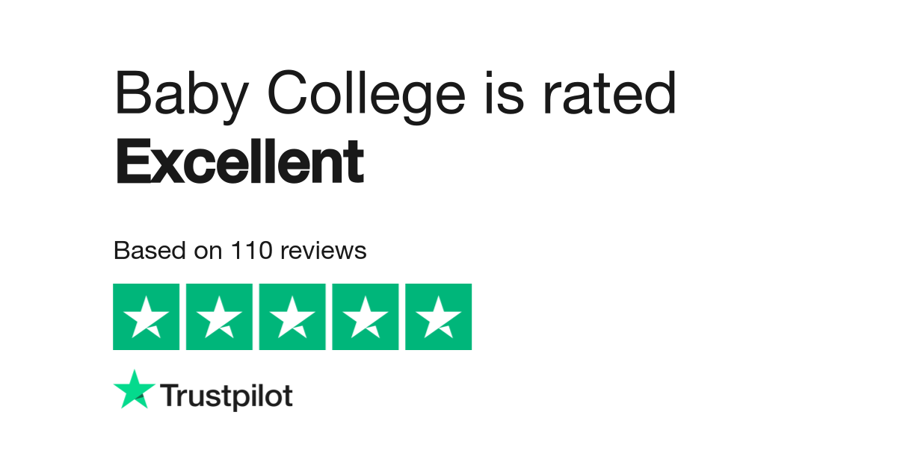897x468 pixels.
Task: Click the word "Based" in review line
Action: pos(146,251)
